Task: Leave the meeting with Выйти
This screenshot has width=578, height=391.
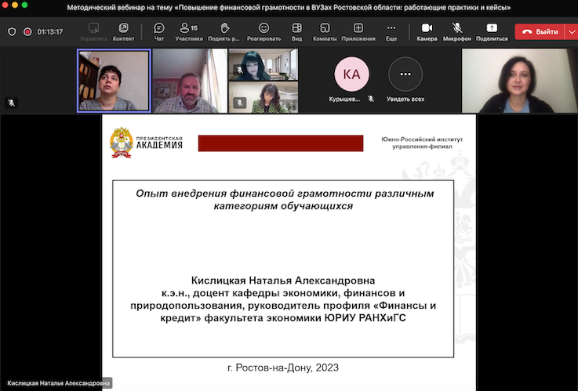Action: tap(540, 32)
